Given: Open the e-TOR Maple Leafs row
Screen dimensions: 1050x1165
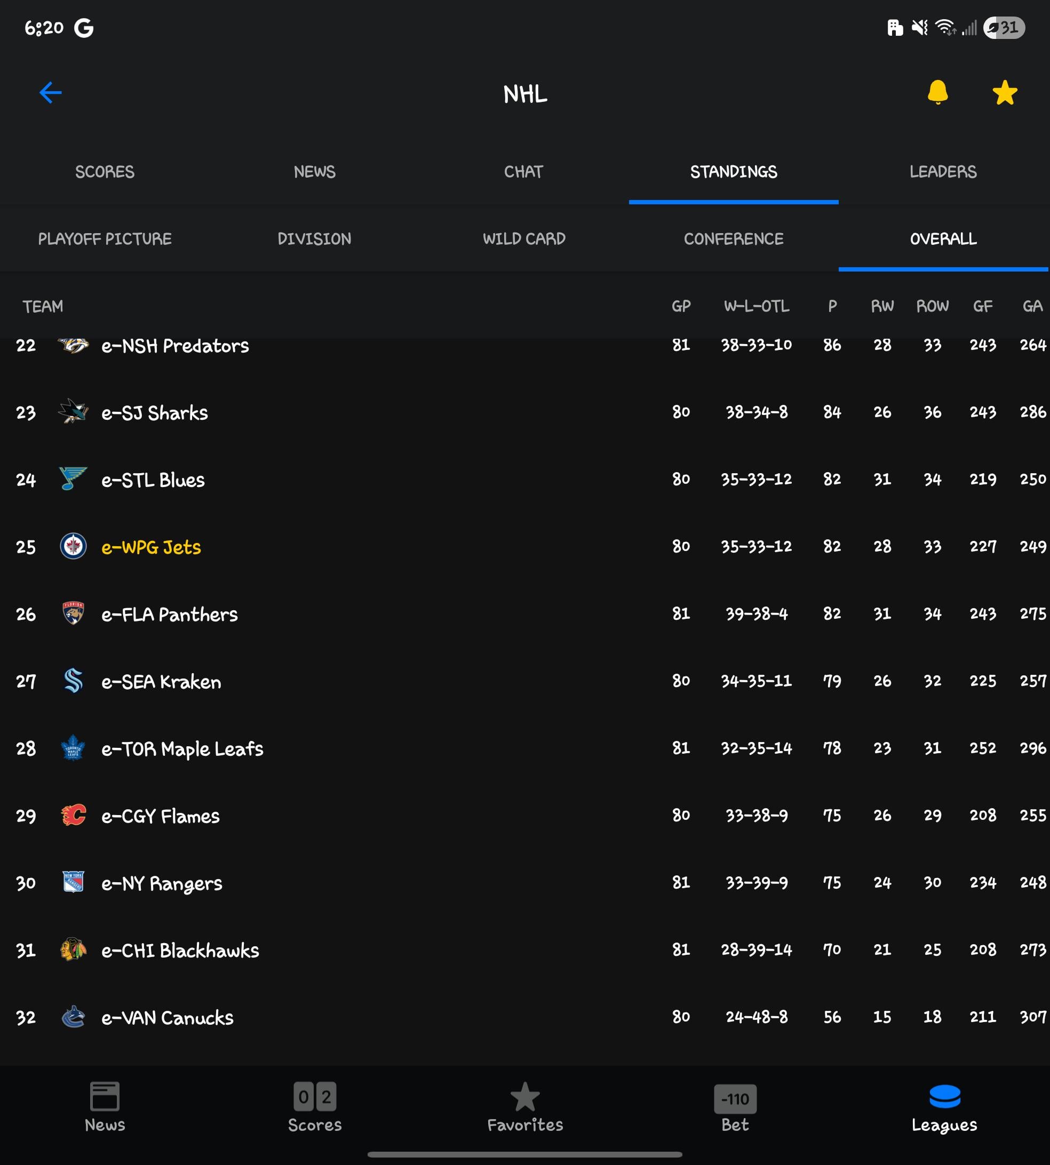Looking at the screenshot, I should [x=182, y=748].
